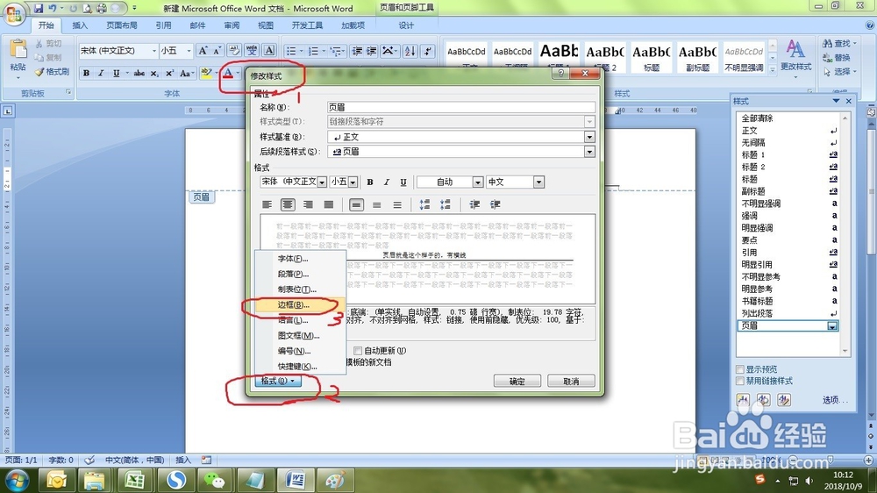Select 段落 from the format menu

(300, 275)
